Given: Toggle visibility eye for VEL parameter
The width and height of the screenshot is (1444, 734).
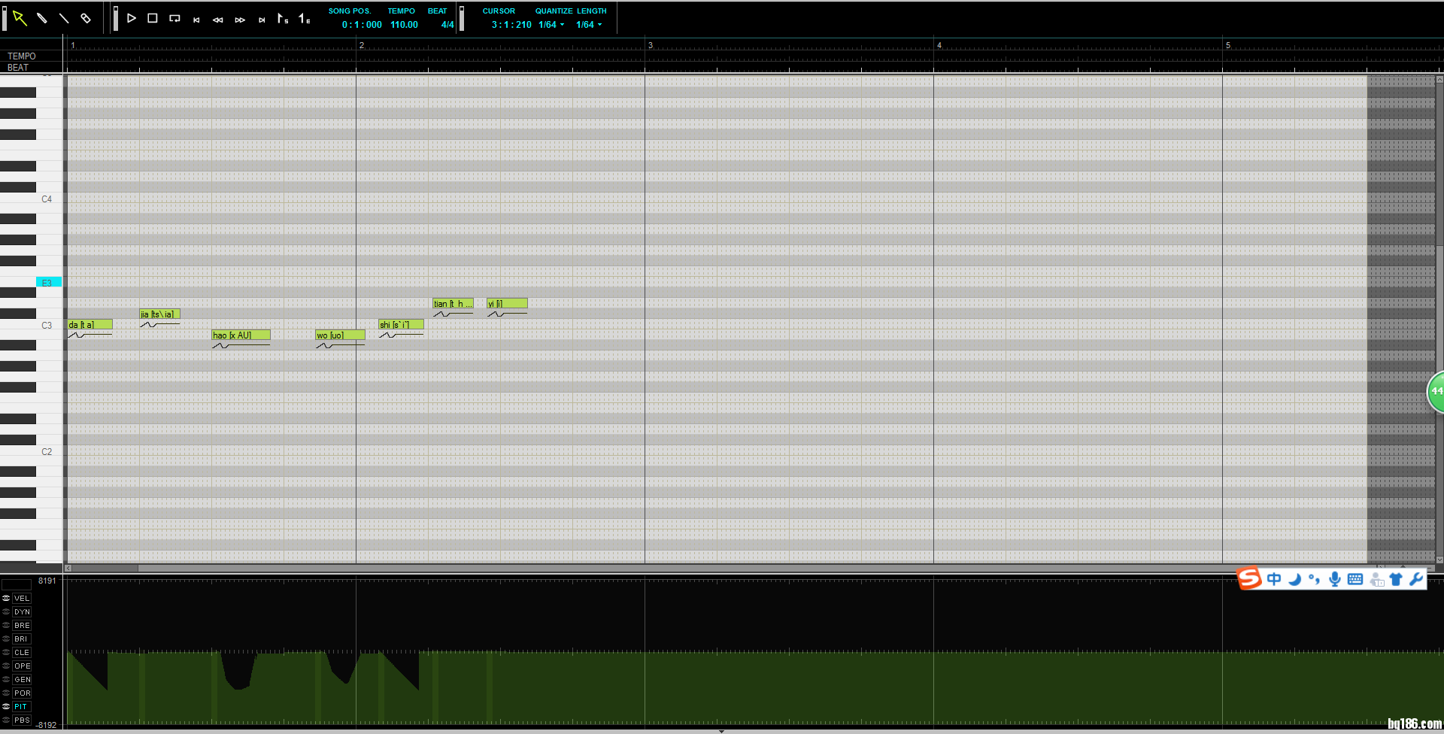Looking at the screenshot, I should tap(6, 599).
